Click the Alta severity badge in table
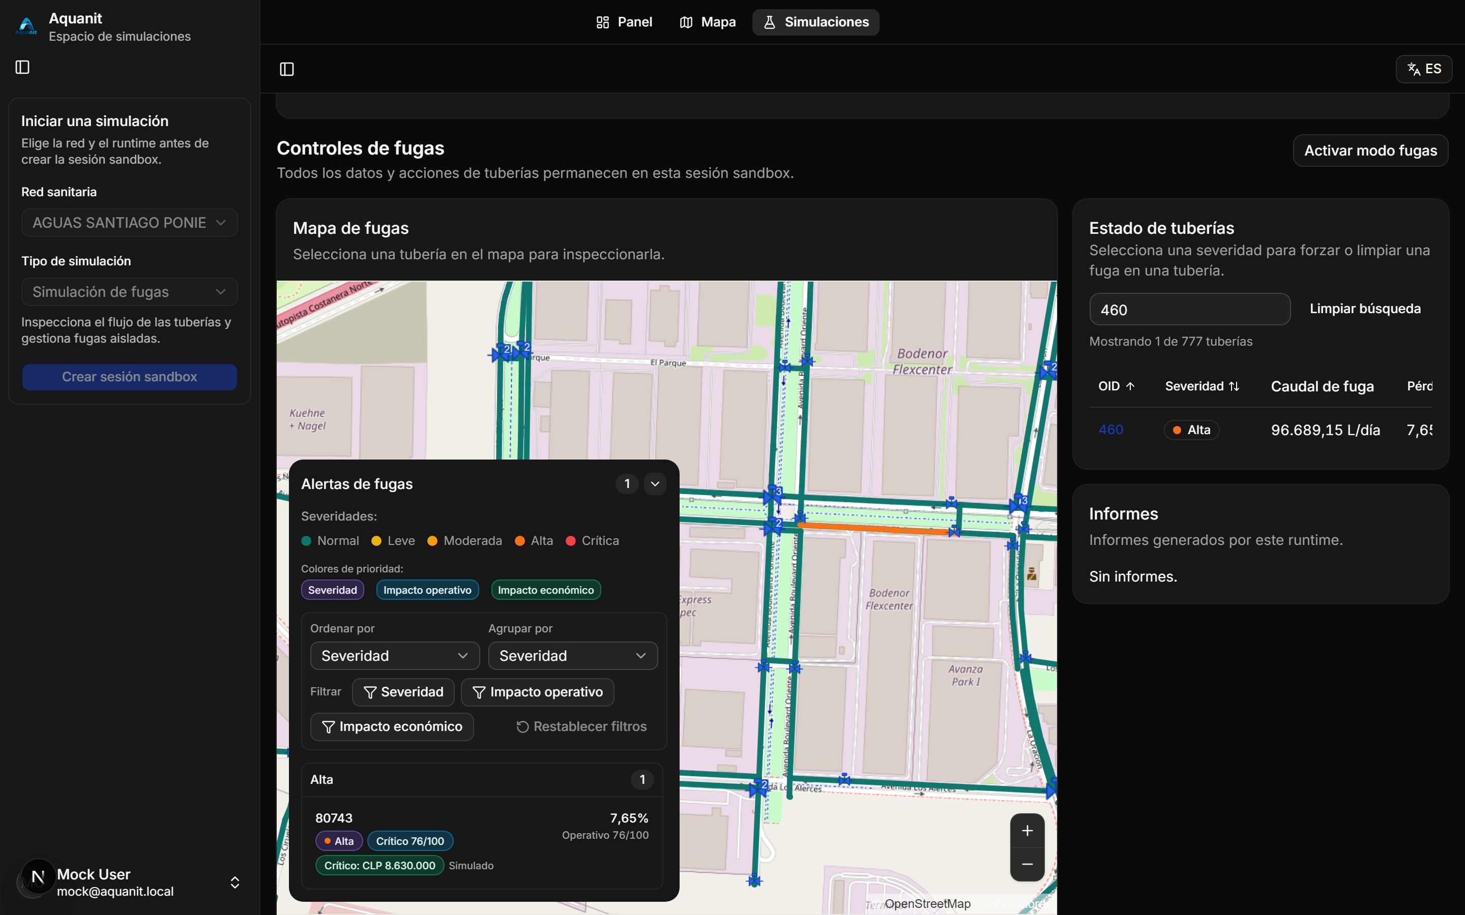Viewport: 1465px width, 915px height. tap(1191, 430)
